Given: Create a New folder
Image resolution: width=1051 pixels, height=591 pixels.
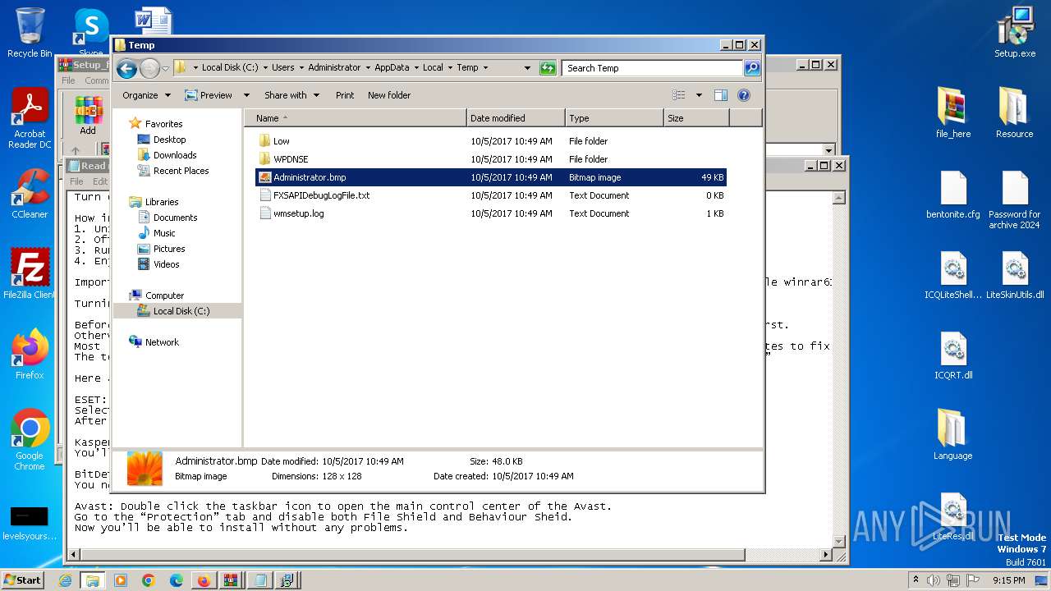Looking at the screenshot, I should [x=389, y=95].
